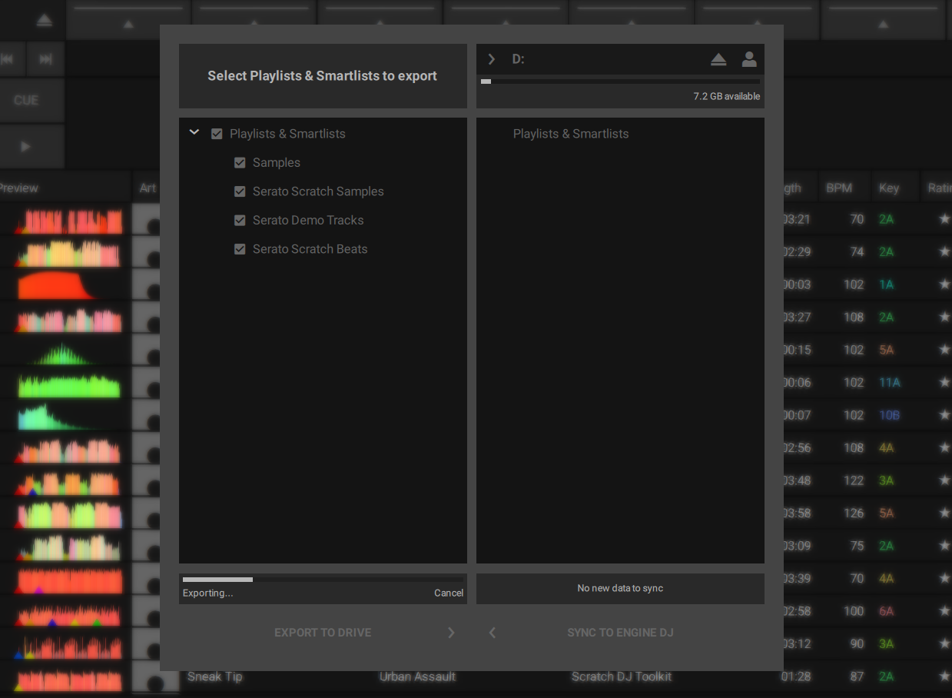This screenshot has width=952, height=698.
Task: Click rating star in the 6A row
Action: click(x=944, y=611)
